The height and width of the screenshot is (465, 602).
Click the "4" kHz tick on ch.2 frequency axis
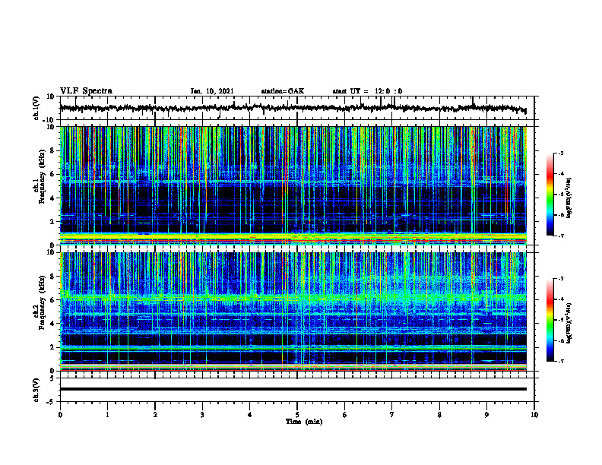[53, 324]
